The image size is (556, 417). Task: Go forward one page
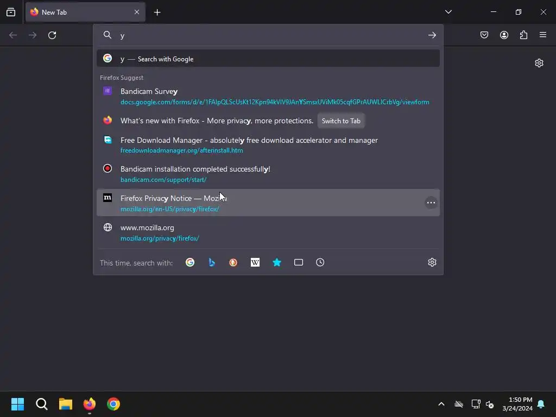(x=33, y=35)
